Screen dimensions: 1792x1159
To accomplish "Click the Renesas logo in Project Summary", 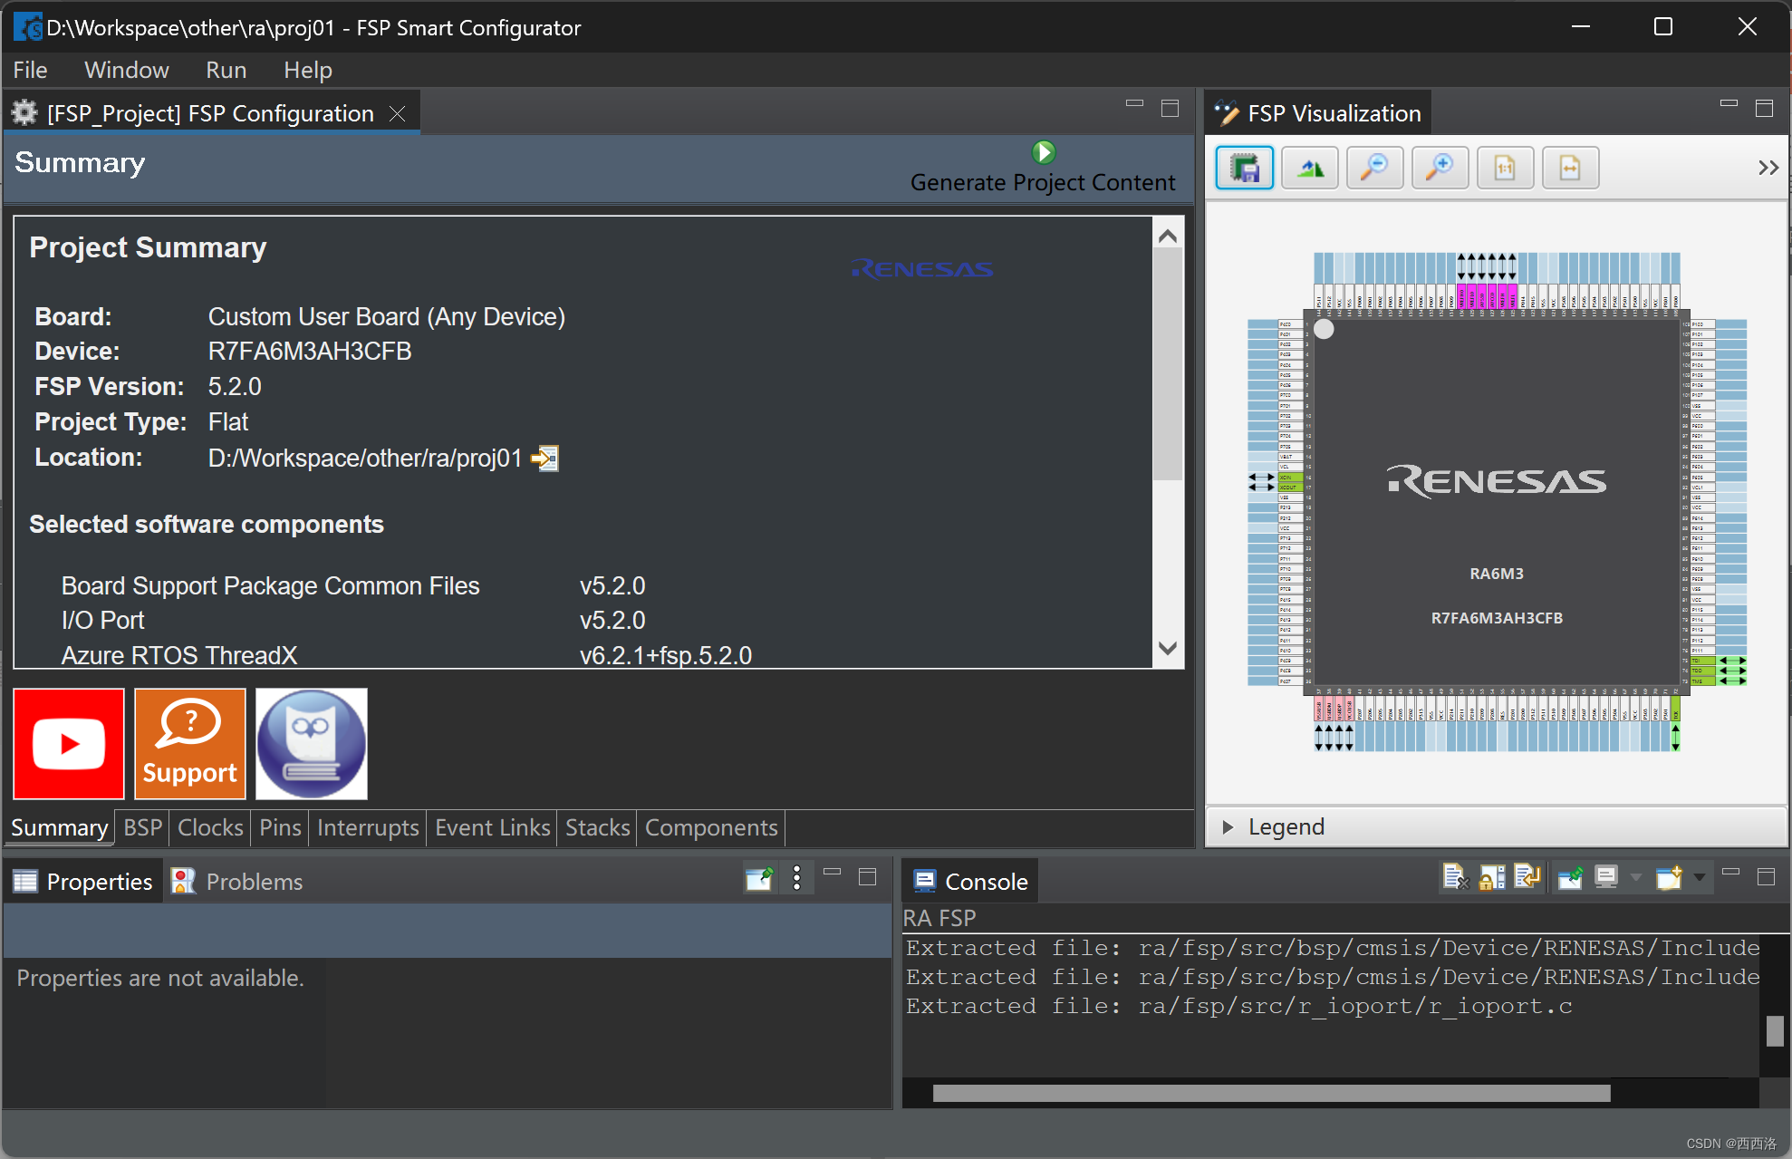I will [x=922, y=269].
